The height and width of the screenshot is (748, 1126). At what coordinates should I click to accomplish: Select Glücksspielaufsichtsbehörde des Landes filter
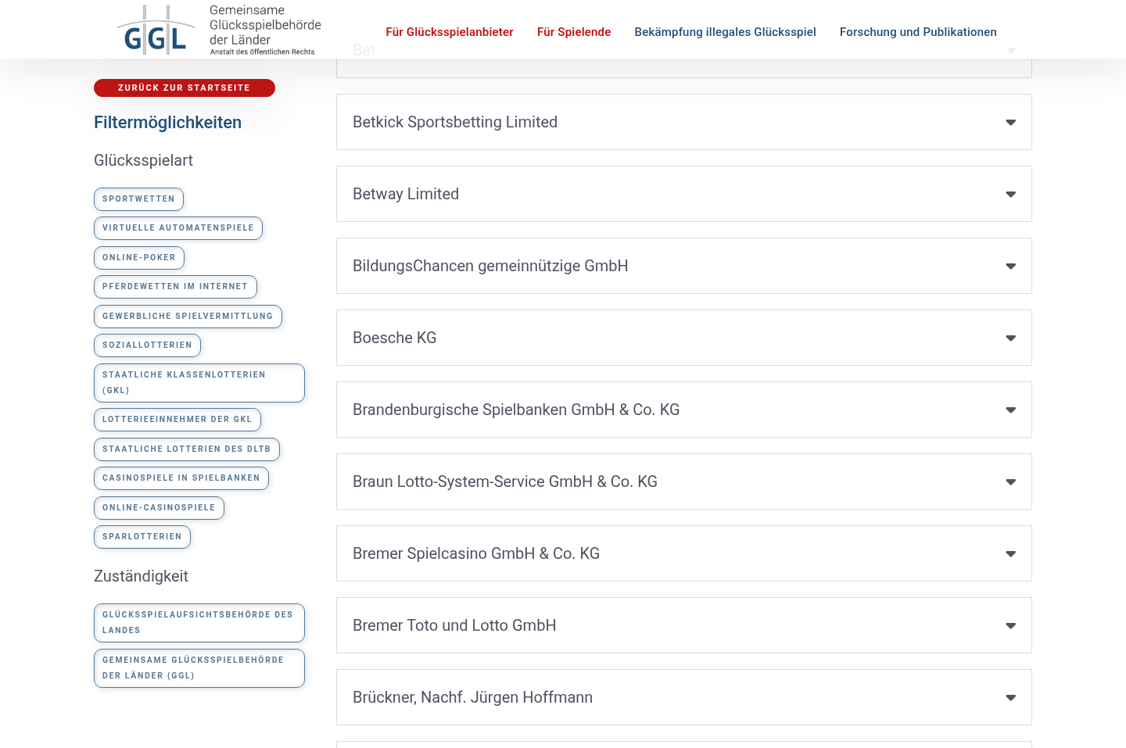199,623
